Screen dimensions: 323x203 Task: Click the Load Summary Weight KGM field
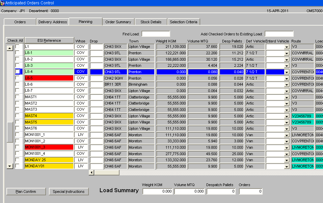coord(157,191)
